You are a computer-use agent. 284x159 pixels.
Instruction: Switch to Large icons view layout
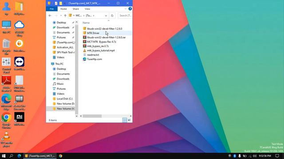point(129,120)
